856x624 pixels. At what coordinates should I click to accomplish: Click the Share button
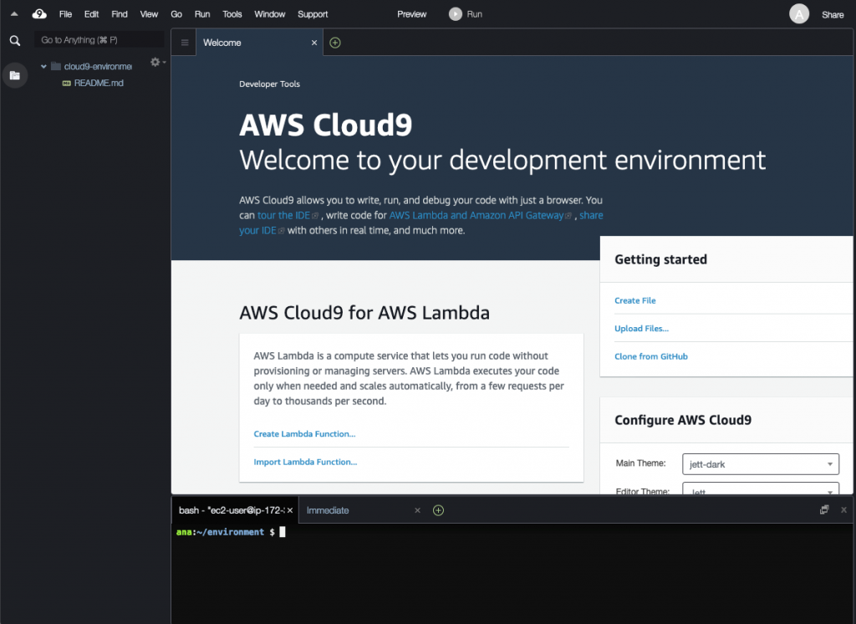pyautogui.click(x=833, y=15)
